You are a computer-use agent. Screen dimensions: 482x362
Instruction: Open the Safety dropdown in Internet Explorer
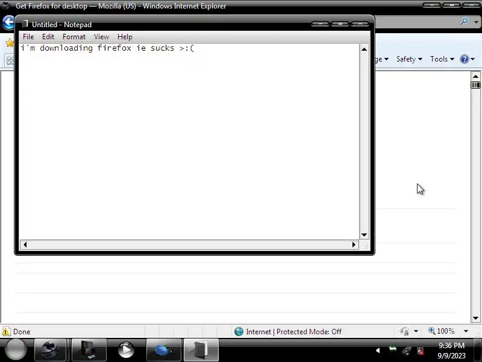point(409,59)
